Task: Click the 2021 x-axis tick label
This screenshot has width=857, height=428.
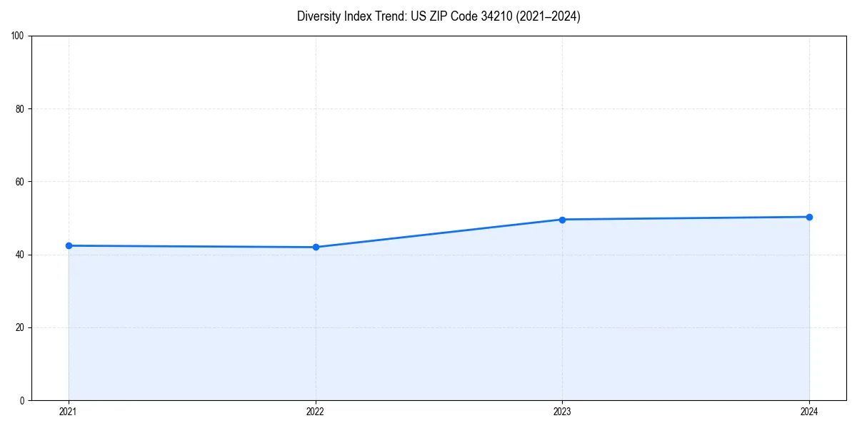Action: coord(69,411)
